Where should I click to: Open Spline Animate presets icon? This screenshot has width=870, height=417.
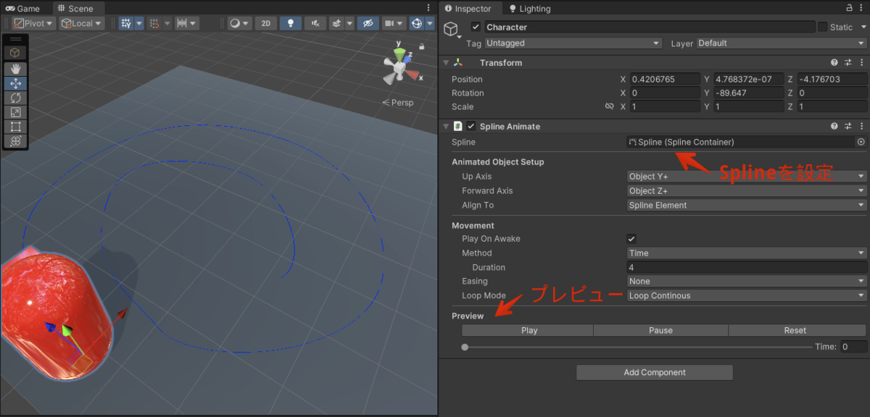848,126
